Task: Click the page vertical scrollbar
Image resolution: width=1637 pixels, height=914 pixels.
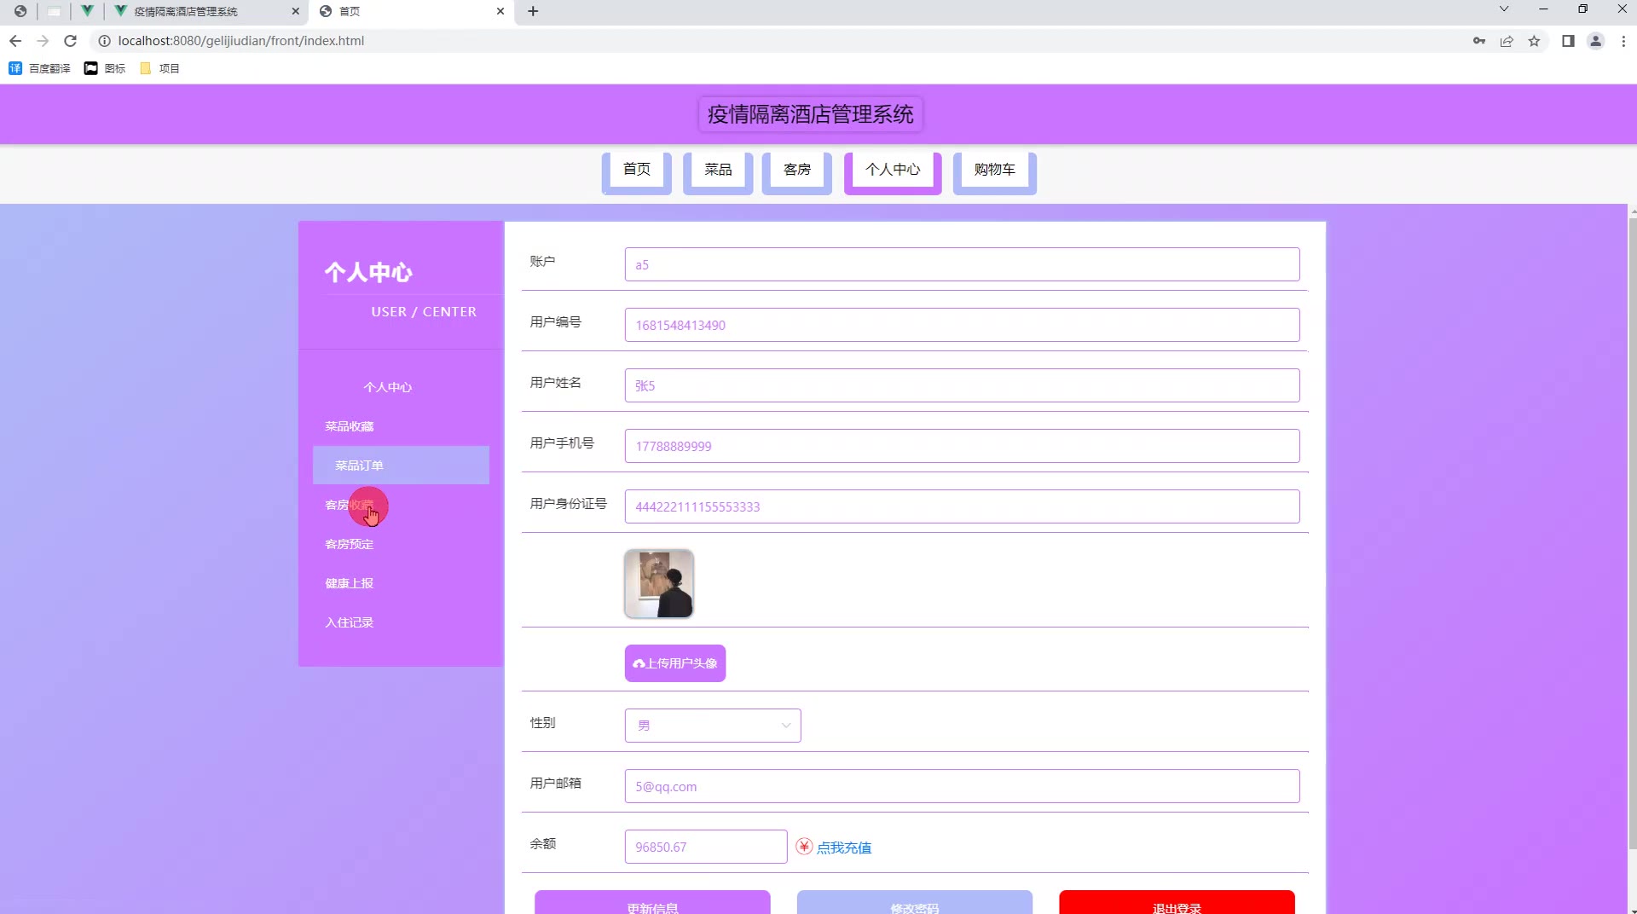Action: click(1632, 533)
